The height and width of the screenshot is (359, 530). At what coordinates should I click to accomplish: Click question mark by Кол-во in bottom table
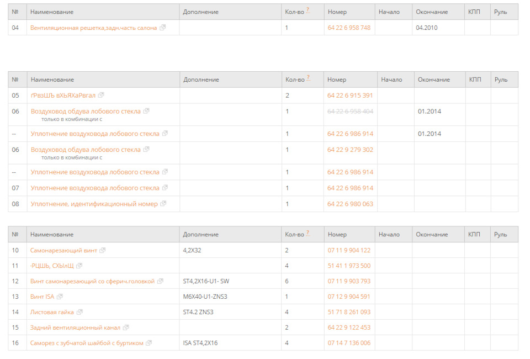pos(308,233)
